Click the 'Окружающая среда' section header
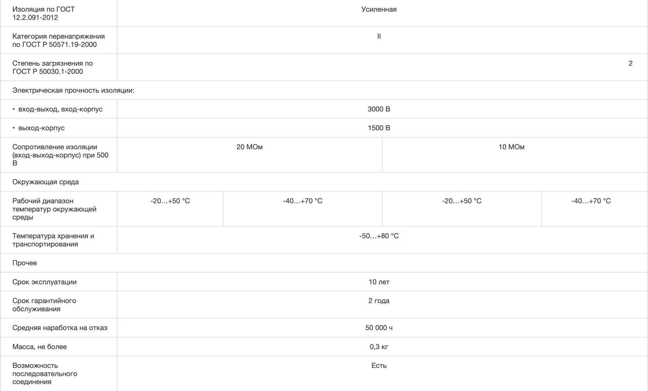The width and height of the screenshot is (648, 391). 46,182
